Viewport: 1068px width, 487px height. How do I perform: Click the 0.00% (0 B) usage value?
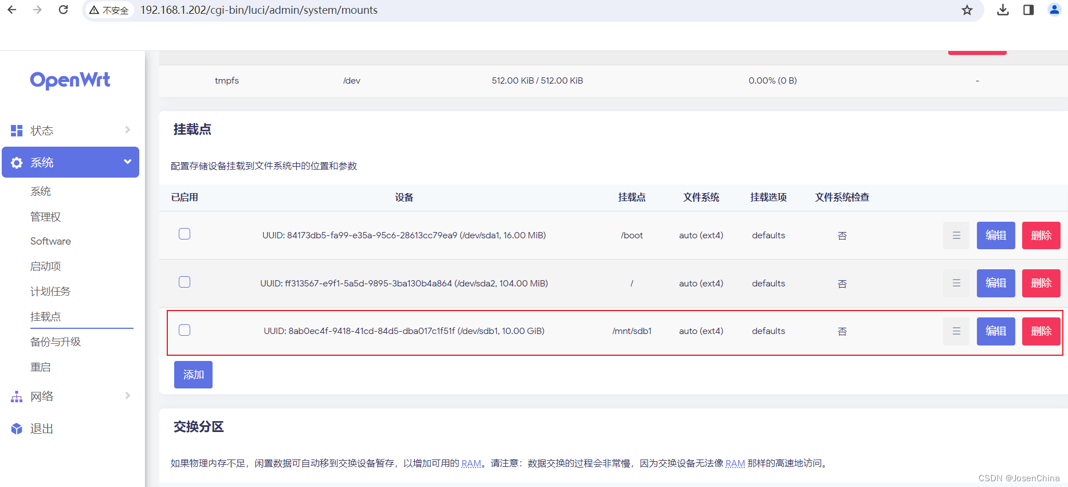click(x=772, y=81)
